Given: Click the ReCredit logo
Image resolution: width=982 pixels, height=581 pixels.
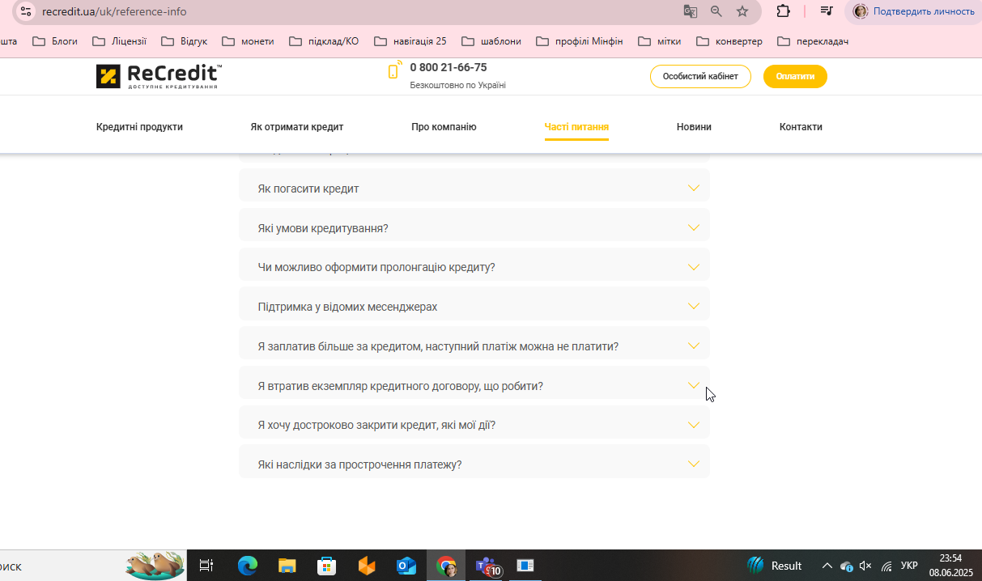Looking at the screenshot, I should tap(159, 76).
